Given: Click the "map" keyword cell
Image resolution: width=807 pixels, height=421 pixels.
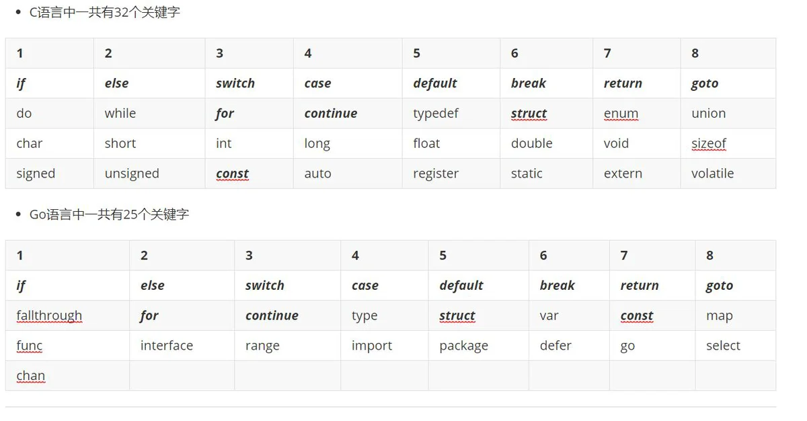Looking at the screenshot, I should click(x=719, y=315).
